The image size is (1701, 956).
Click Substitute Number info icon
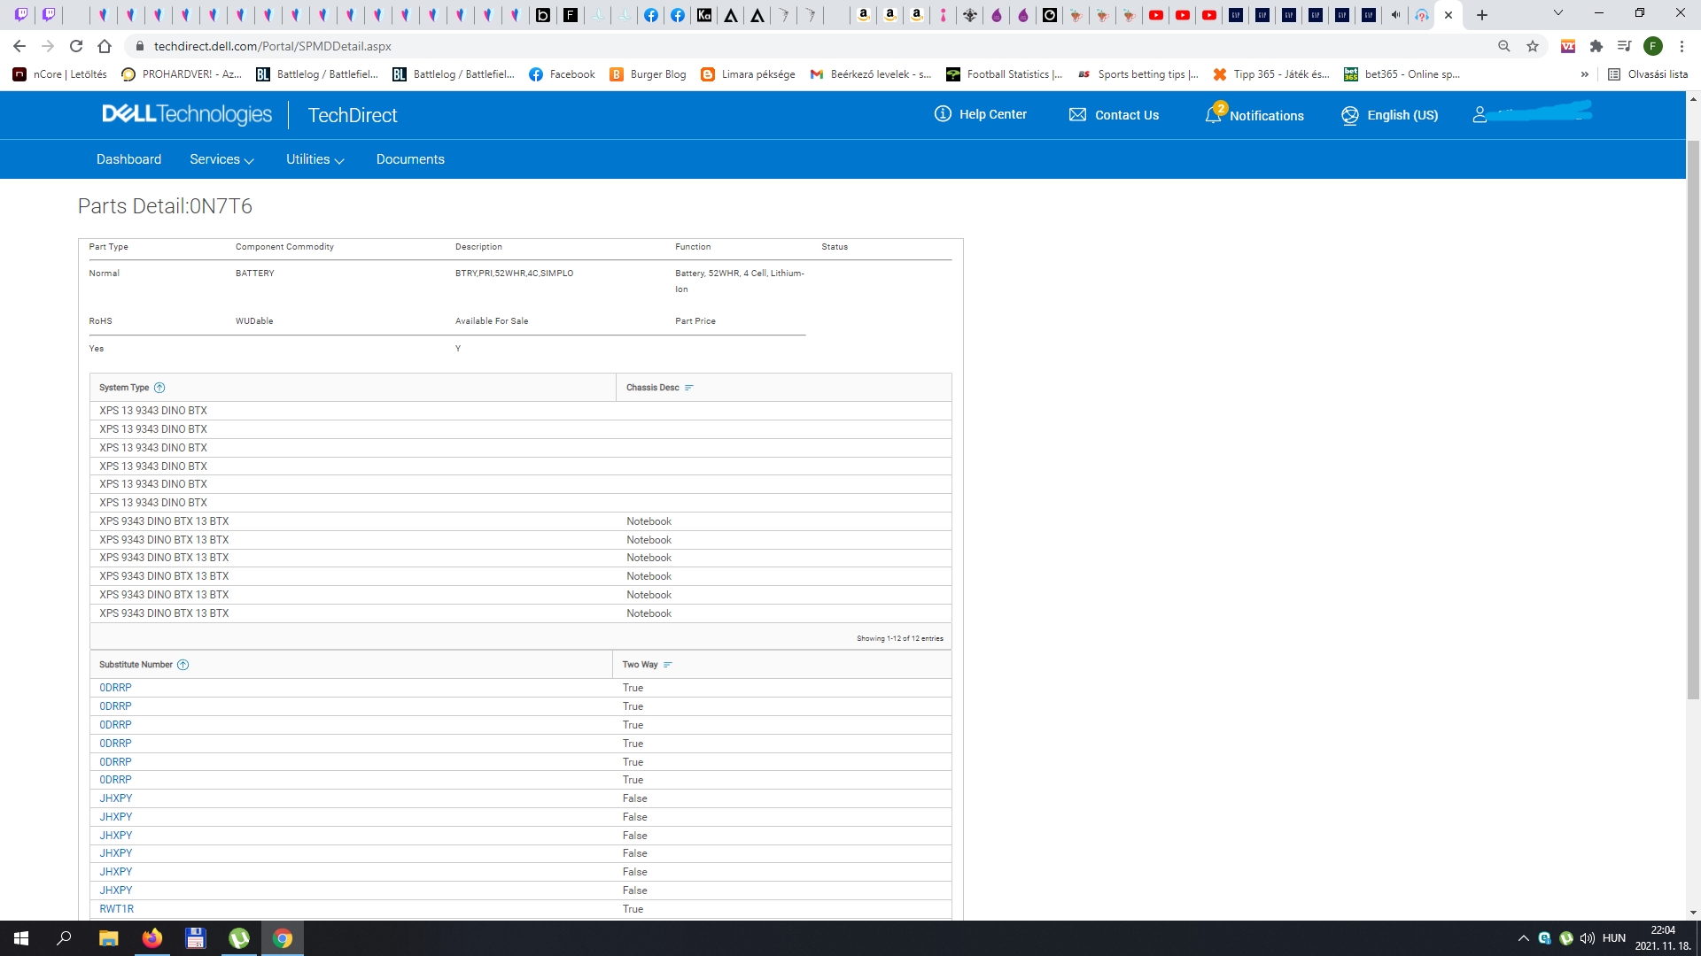click(x=183, y=665)
